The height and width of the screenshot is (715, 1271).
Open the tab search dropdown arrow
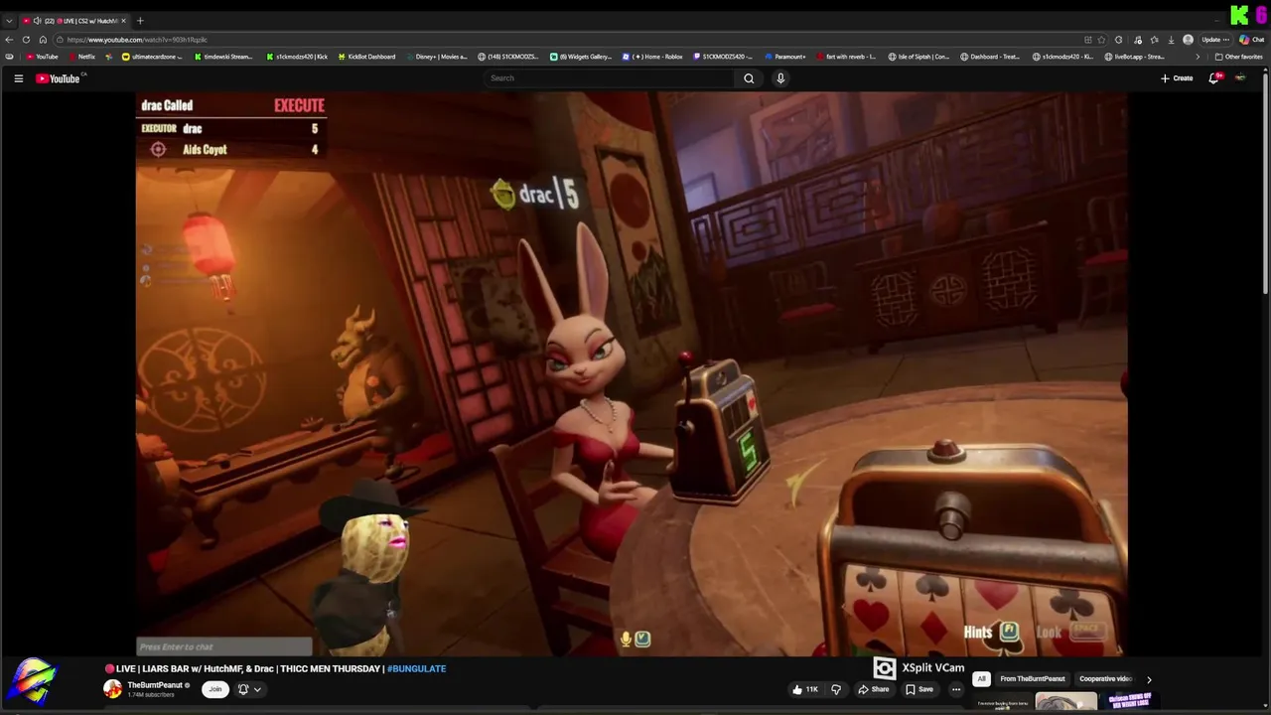tap(9, 21)
